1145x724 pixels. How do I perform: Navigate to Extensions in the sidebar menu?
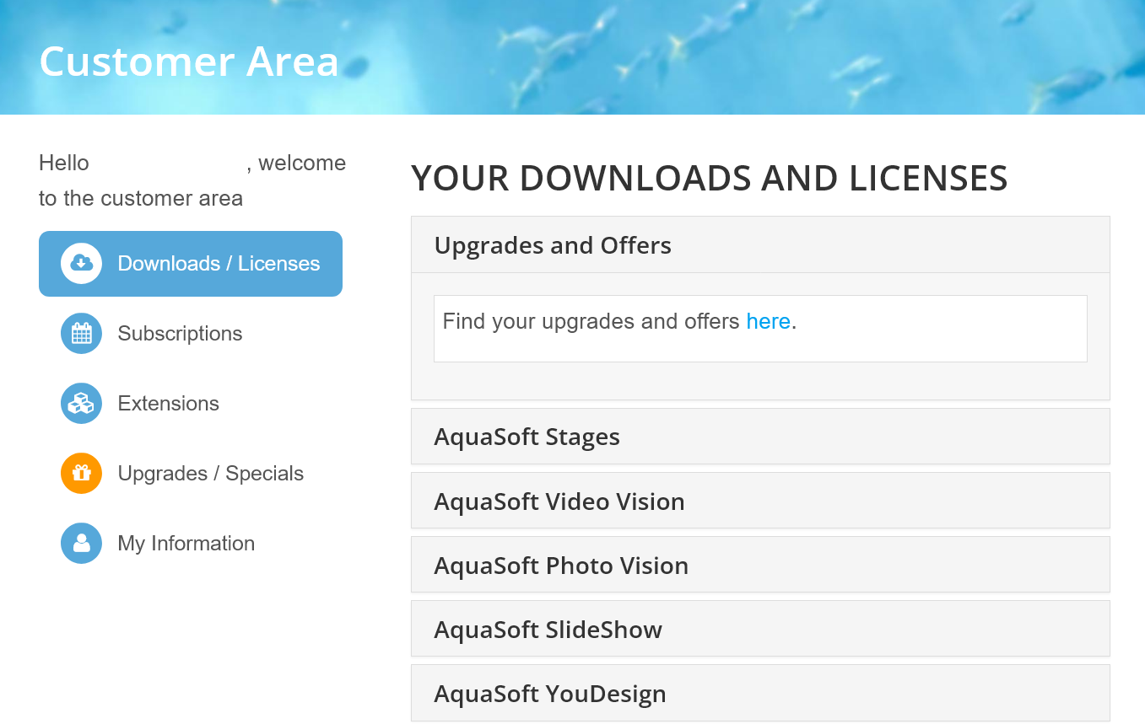(x=168, y=403)
